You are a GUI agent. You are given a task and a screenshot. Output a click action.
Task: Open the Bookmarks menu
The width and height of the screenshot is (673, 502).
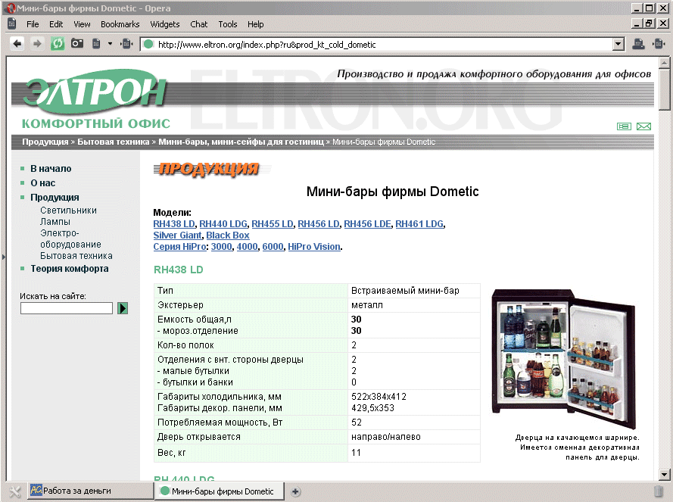[120, 24]
